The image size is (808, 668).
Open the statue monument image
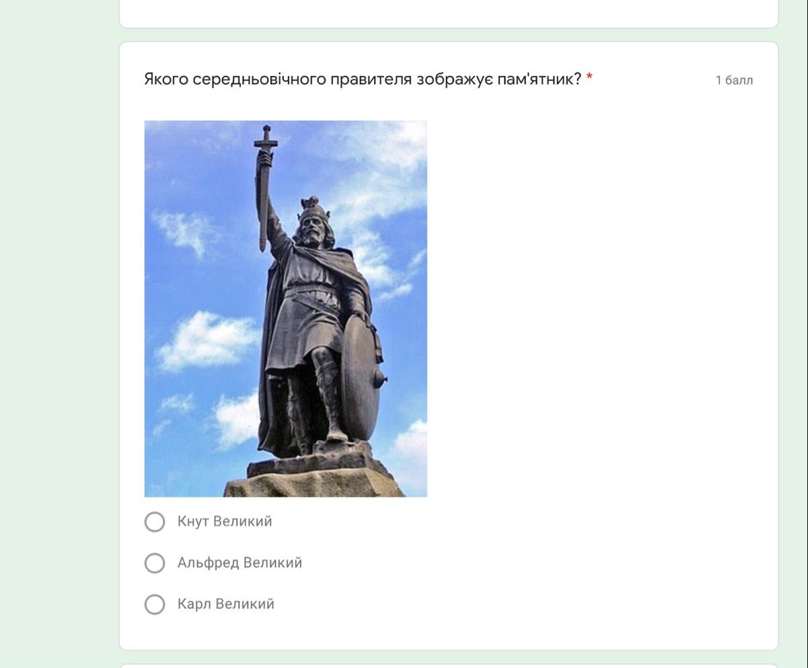click(286, 309)
